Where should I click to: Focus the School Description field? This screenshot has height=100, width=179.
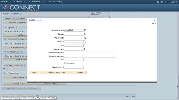(90, 52)
